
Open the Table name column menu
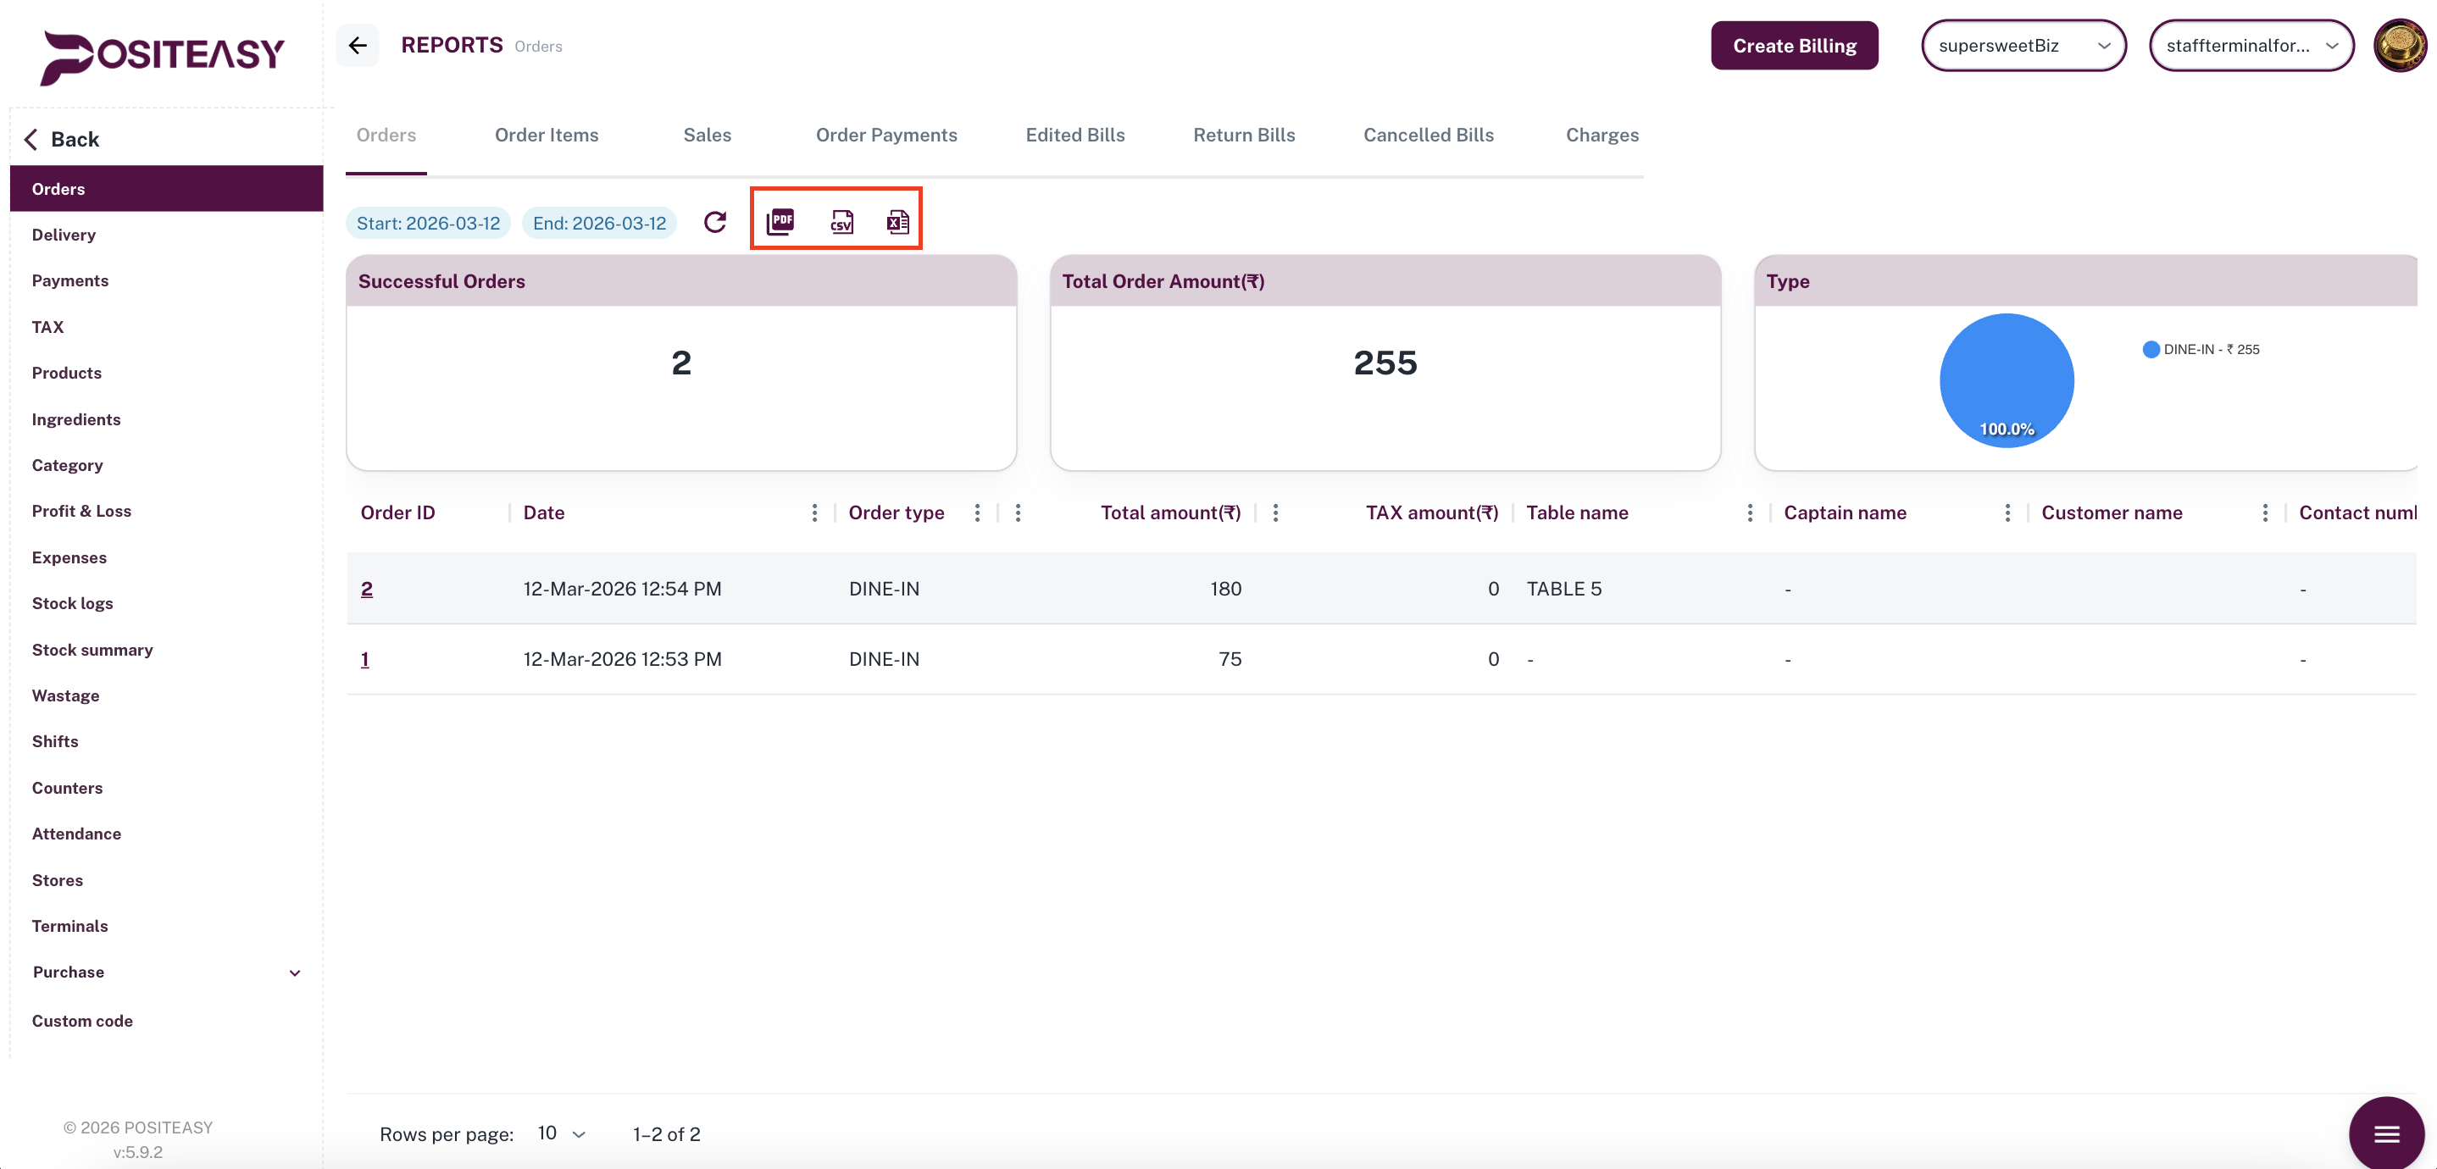coord(1749,512)
